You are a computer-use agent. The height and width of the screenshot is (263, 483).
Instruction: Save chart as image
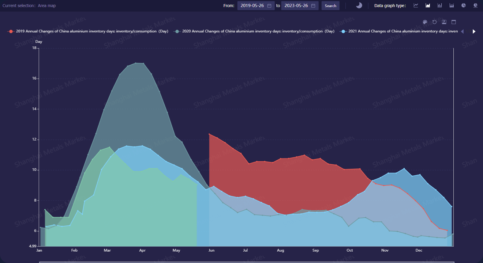(x=444, y=22)
